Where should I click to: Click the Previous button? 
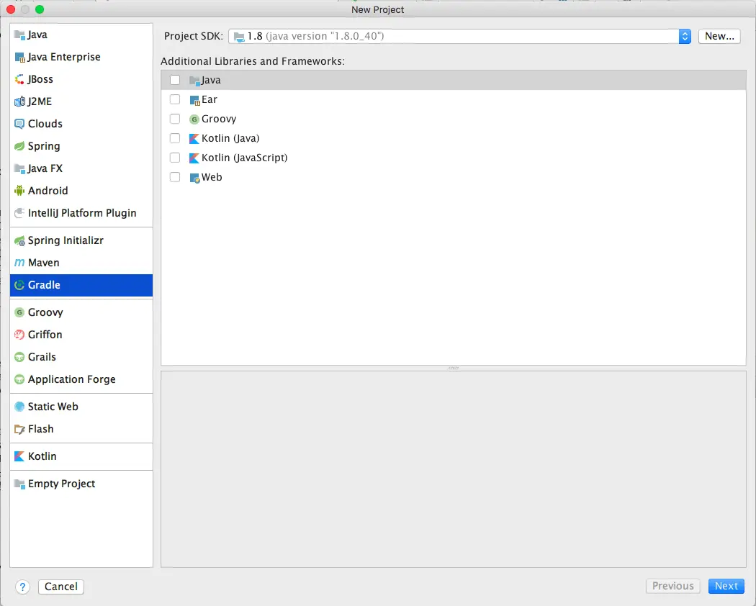pyautogui.click(x=672, y=586)
